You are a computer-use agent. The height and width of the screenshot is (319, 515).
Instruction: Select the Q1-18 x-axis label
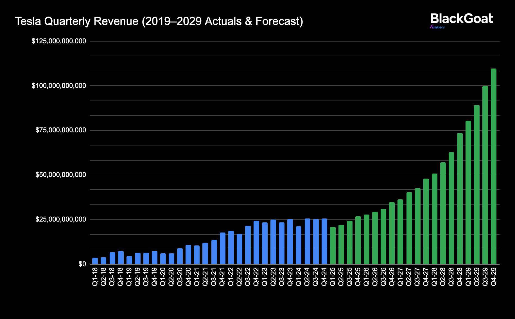[95, 277]
